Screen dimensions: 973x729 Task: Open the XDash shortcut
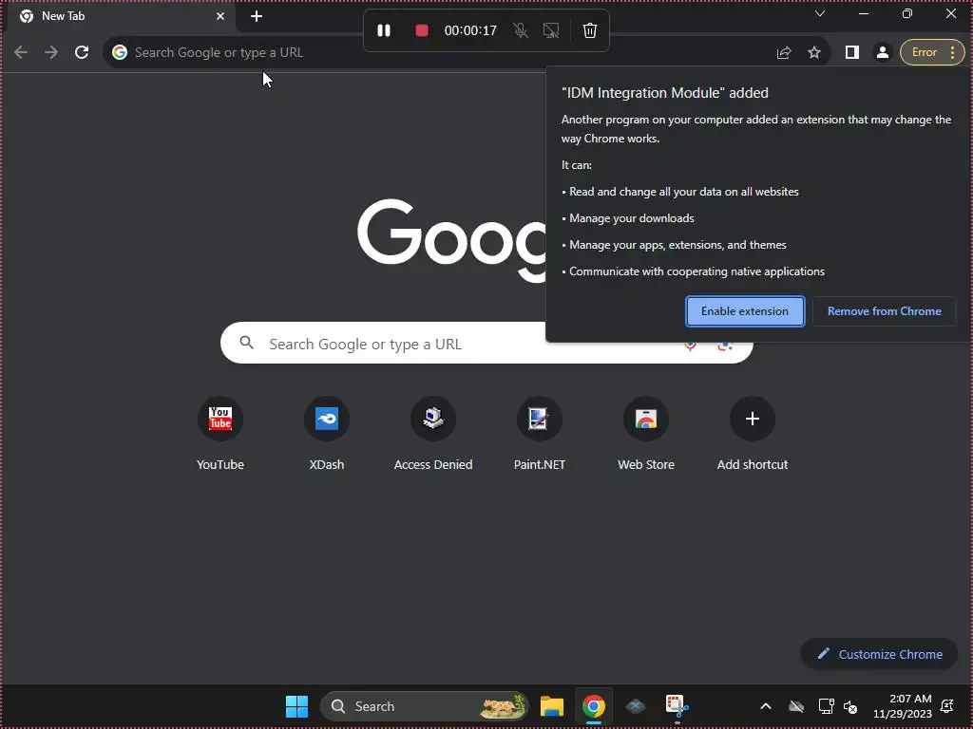pos(327,434)
